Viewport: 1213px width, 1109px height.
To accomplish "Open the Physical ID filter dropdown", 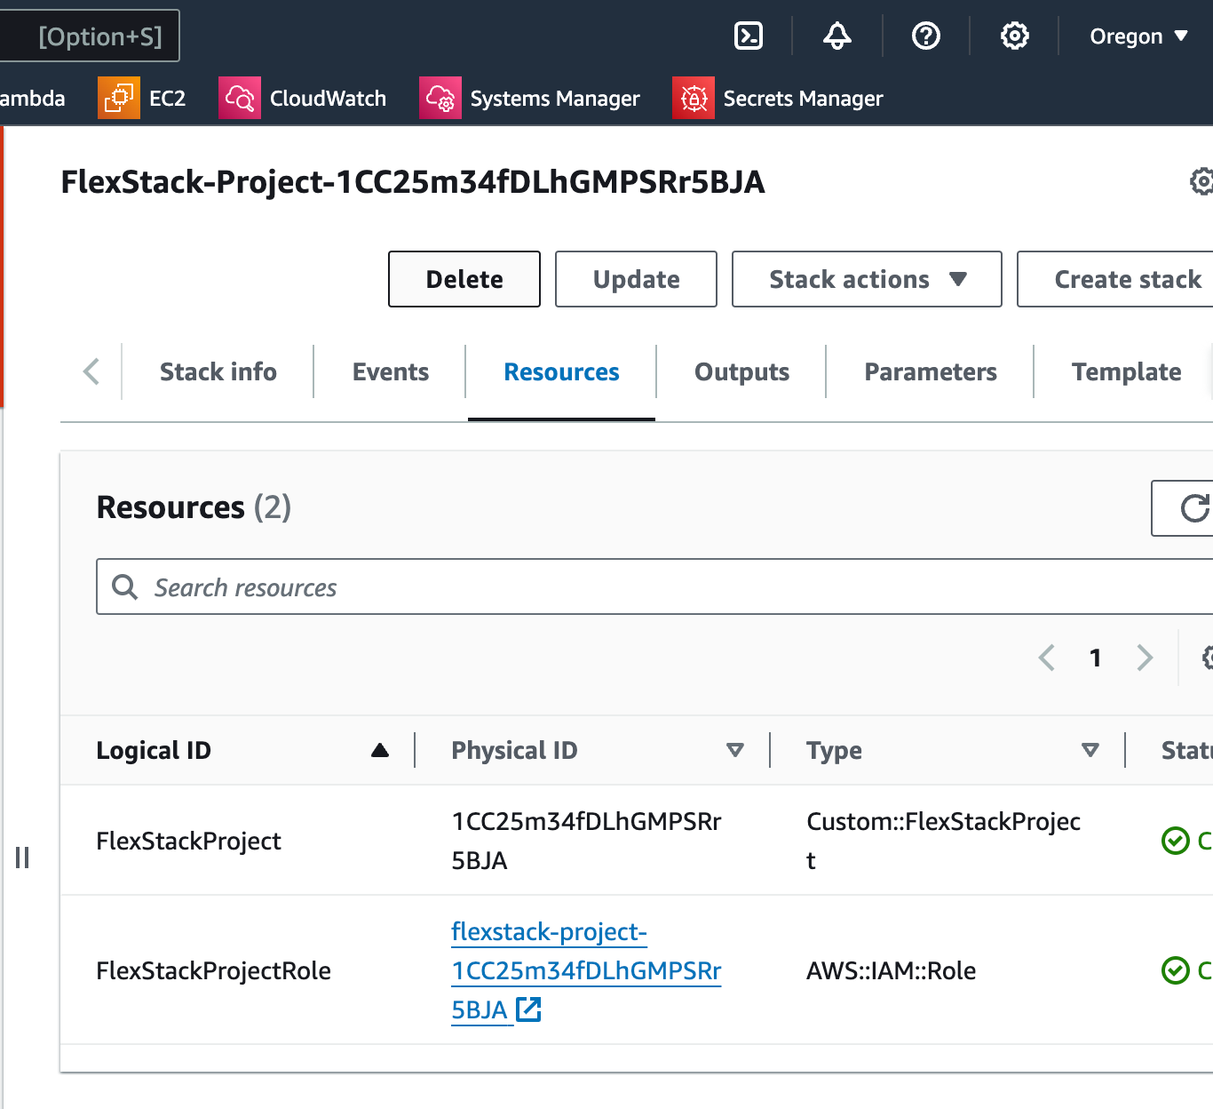I will tap(735, 750).
